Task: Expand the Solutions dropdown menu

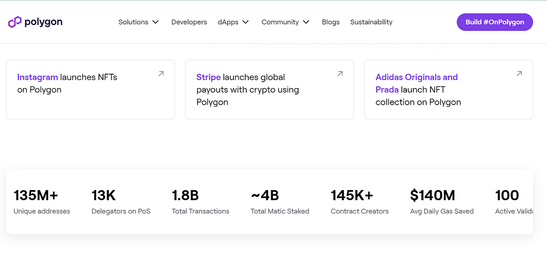Action: [139, 22]
